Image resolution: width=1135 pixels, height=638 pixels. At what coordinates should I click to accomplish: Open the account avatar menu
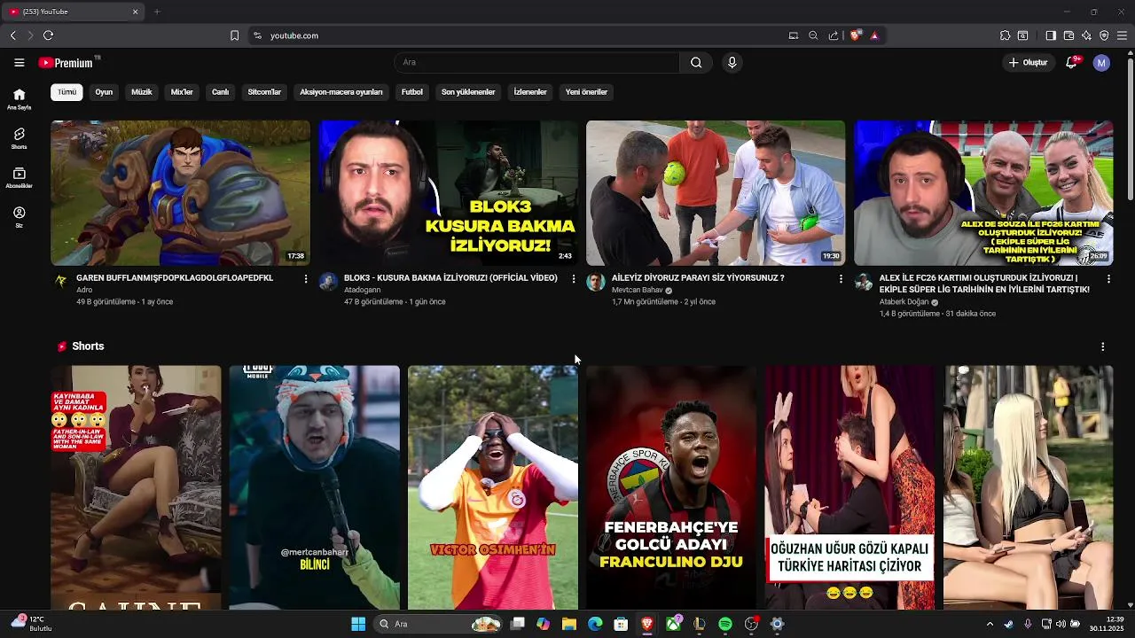tap(1101, 63)
